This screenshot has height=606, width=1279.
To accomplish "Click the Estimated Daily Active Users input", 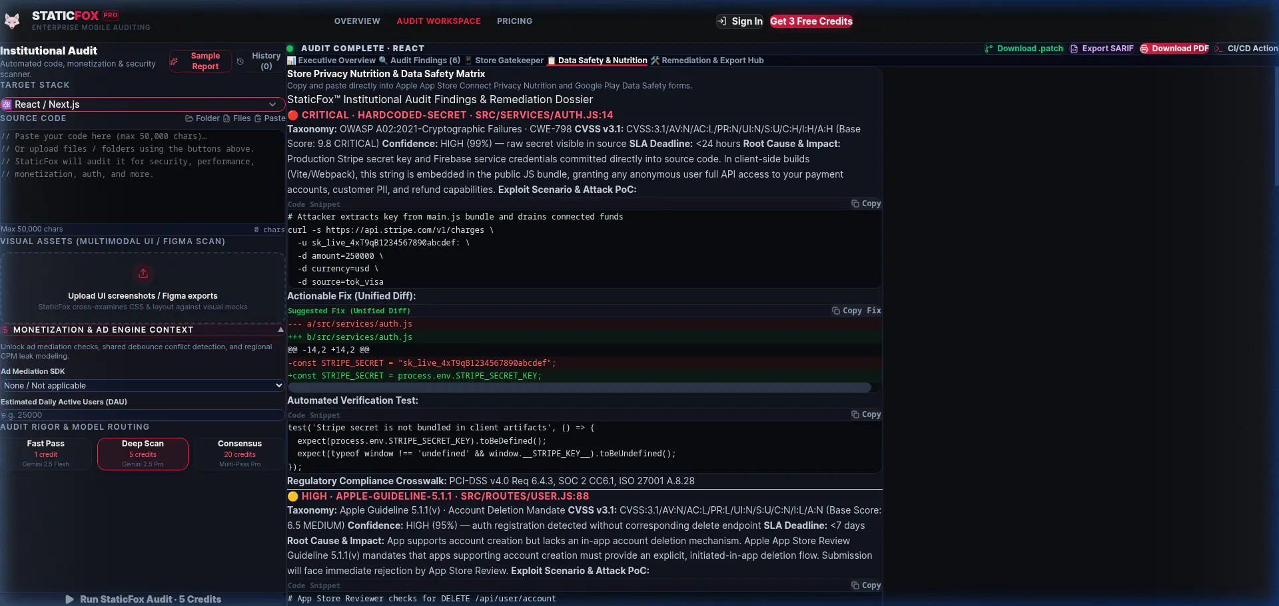I will pos(143,415).
